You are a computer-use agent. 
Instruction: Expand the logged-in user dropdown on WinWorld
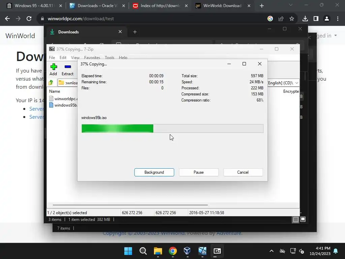pos(336,35)
